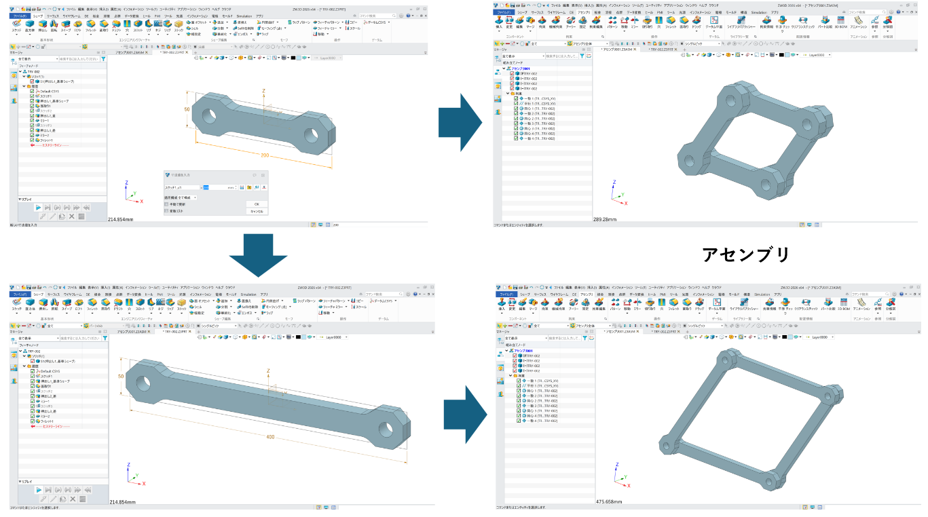This screenshot has width=928, height=517.
Task: Open 全て表示 dropdown in the 289.28mm assembly manager
Action: (x=522, y=56)
